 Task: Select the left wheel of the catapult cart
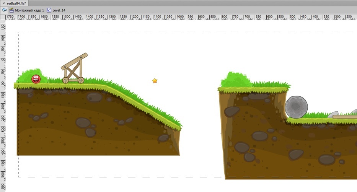pyautogui.click(x=65, y=80)
